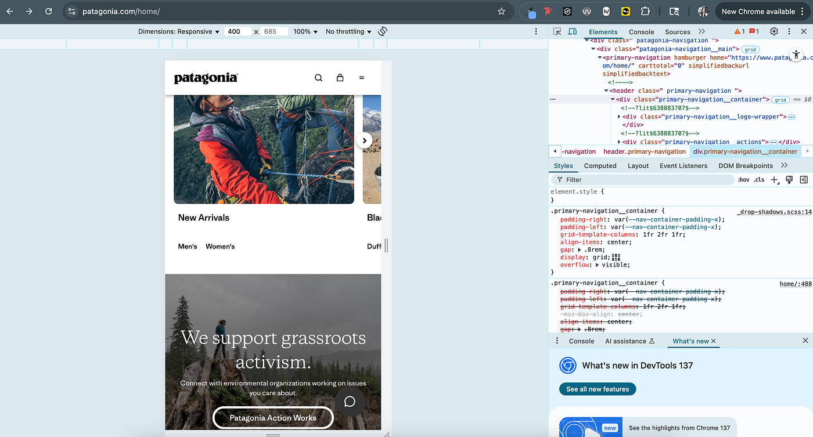Open the grid editor icon beside display: grid
The width and height of the screenshot is (813, 437).
616,257
